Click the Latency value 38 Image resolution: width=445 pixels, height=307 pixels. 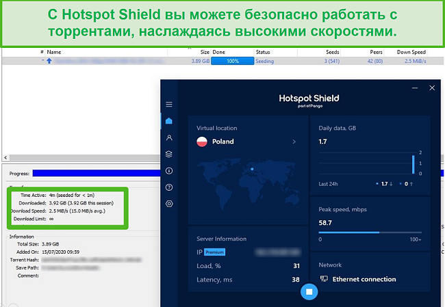pyautogui.click(x=296, y=280)
